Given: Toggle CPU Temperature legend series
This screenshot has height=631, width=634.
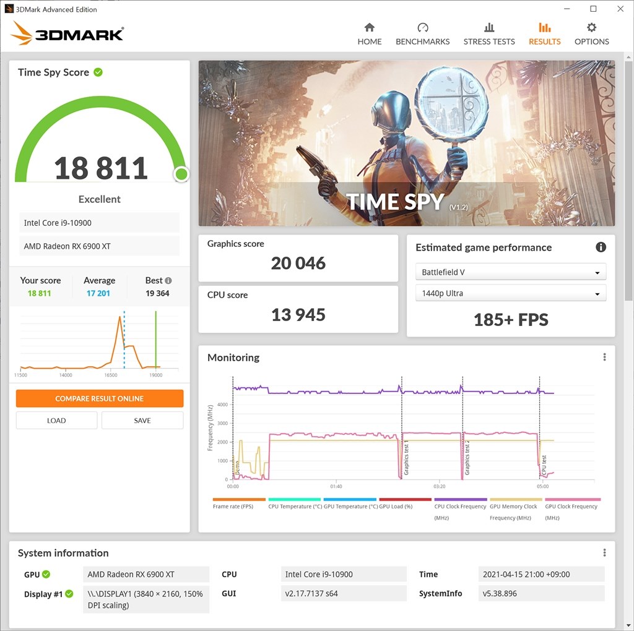Looking at the screenshot, I should tap(294, 504).
